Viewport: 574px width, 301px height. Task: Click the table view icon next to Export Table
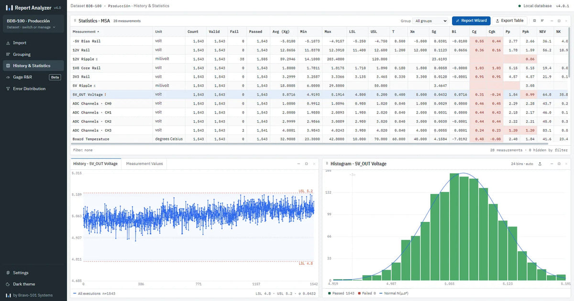coord(535,21)
